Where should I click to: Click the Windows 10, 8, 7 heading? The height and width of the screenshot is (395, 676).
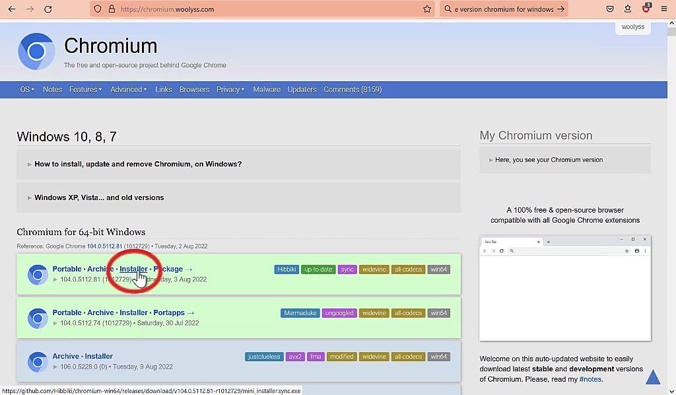coord(67,137)
